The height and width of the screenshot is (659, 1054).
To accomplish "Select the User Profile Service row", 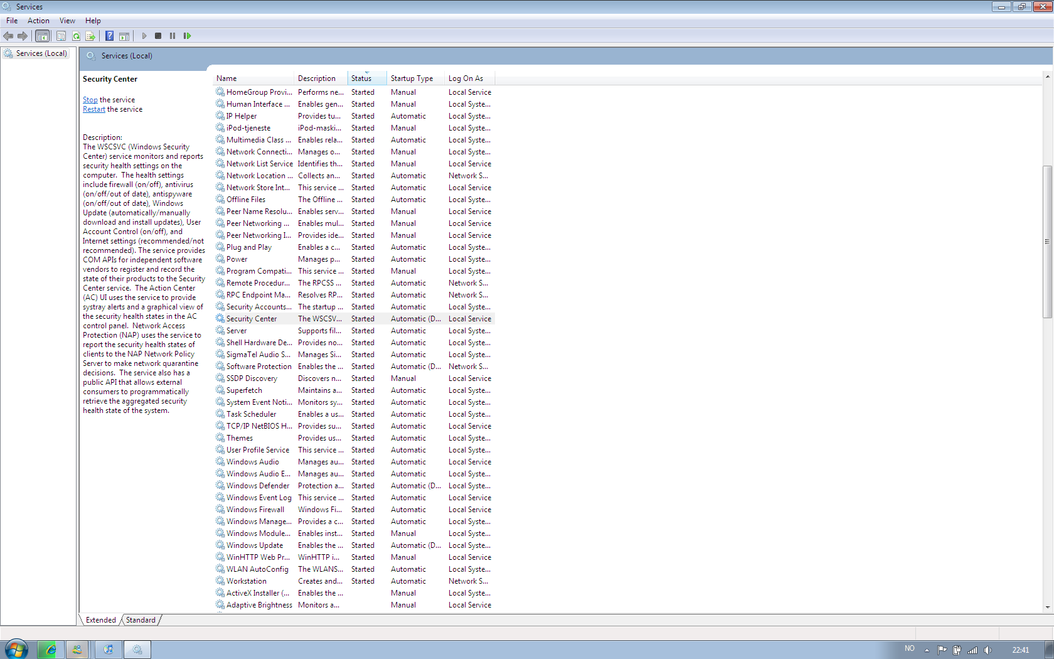I will (354, 450).
